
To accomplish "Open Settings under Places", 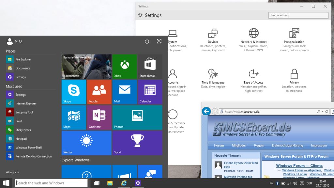I will tap(31, 77).
